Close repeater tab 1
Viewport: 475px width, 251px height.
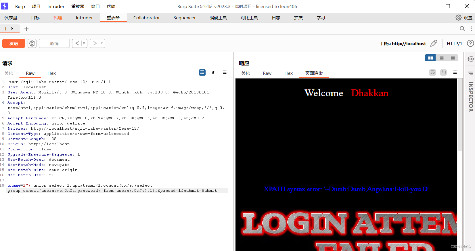pos(12,28)
